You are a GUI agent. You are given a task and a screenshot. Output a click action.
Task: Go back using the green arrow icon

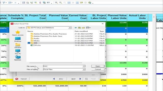point(76,28)
